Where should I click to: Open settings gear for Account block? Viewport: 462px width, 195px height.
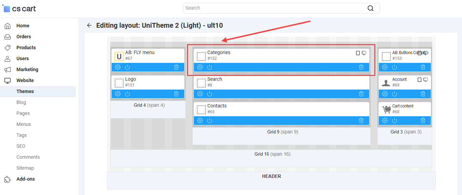click(385, 94)
